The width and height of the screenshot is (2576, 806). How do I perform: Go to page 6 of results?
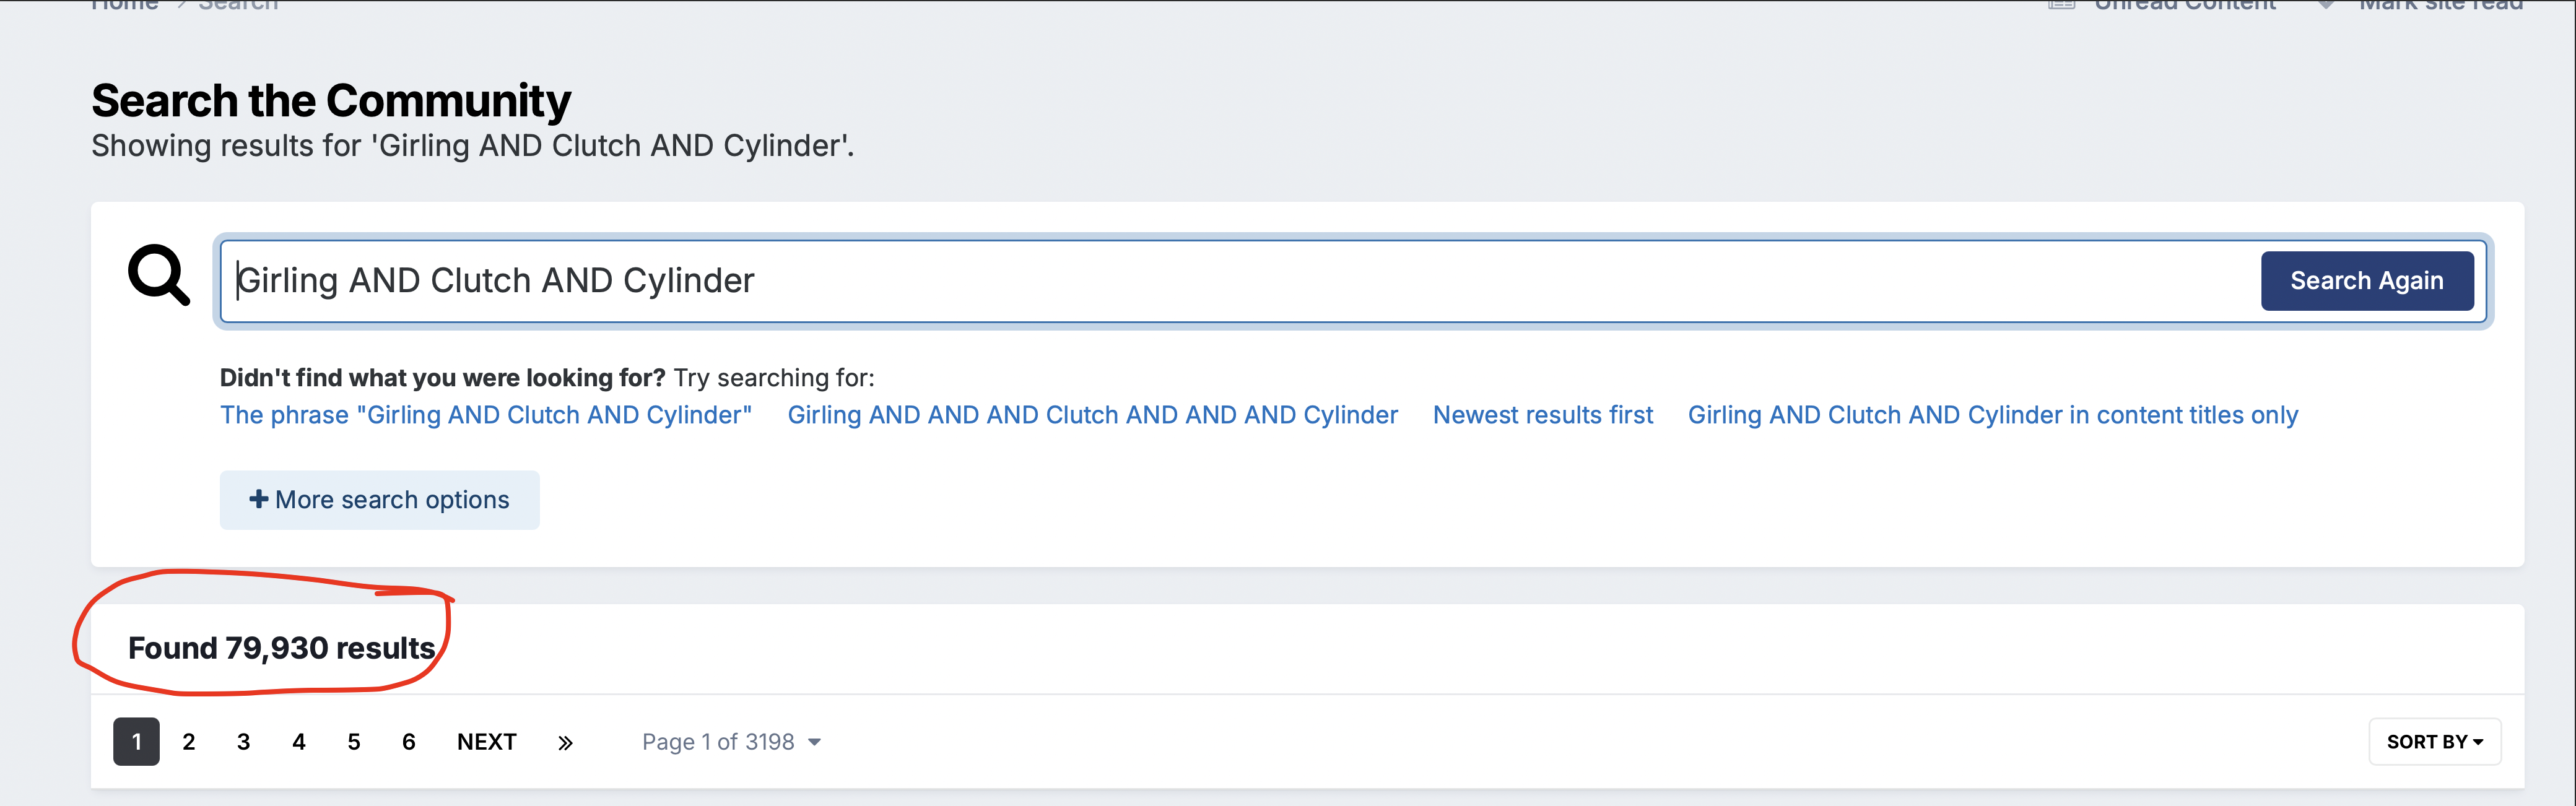[x=409, y=742]
